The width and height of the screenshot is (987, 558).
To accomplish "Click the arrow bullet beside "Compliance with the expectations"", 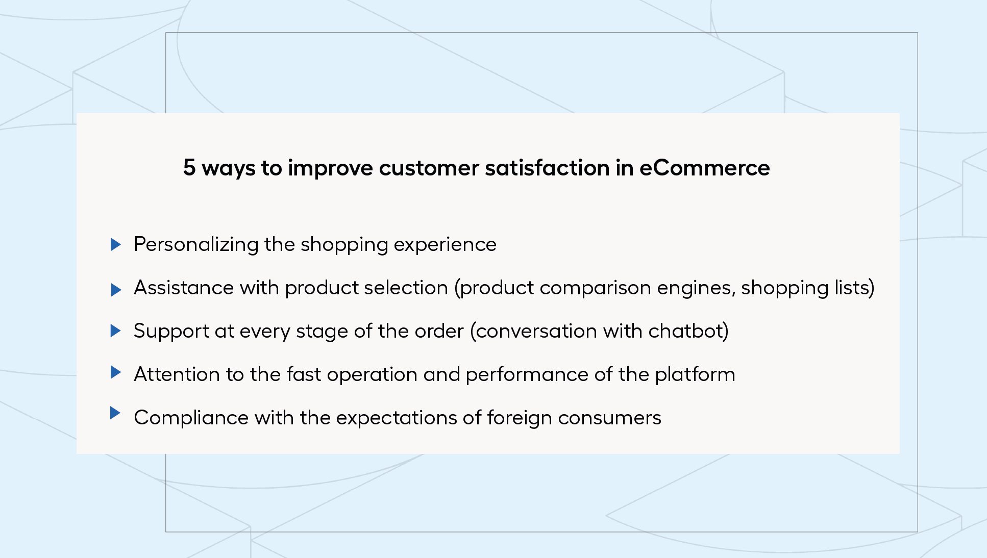I will (116, 413).
